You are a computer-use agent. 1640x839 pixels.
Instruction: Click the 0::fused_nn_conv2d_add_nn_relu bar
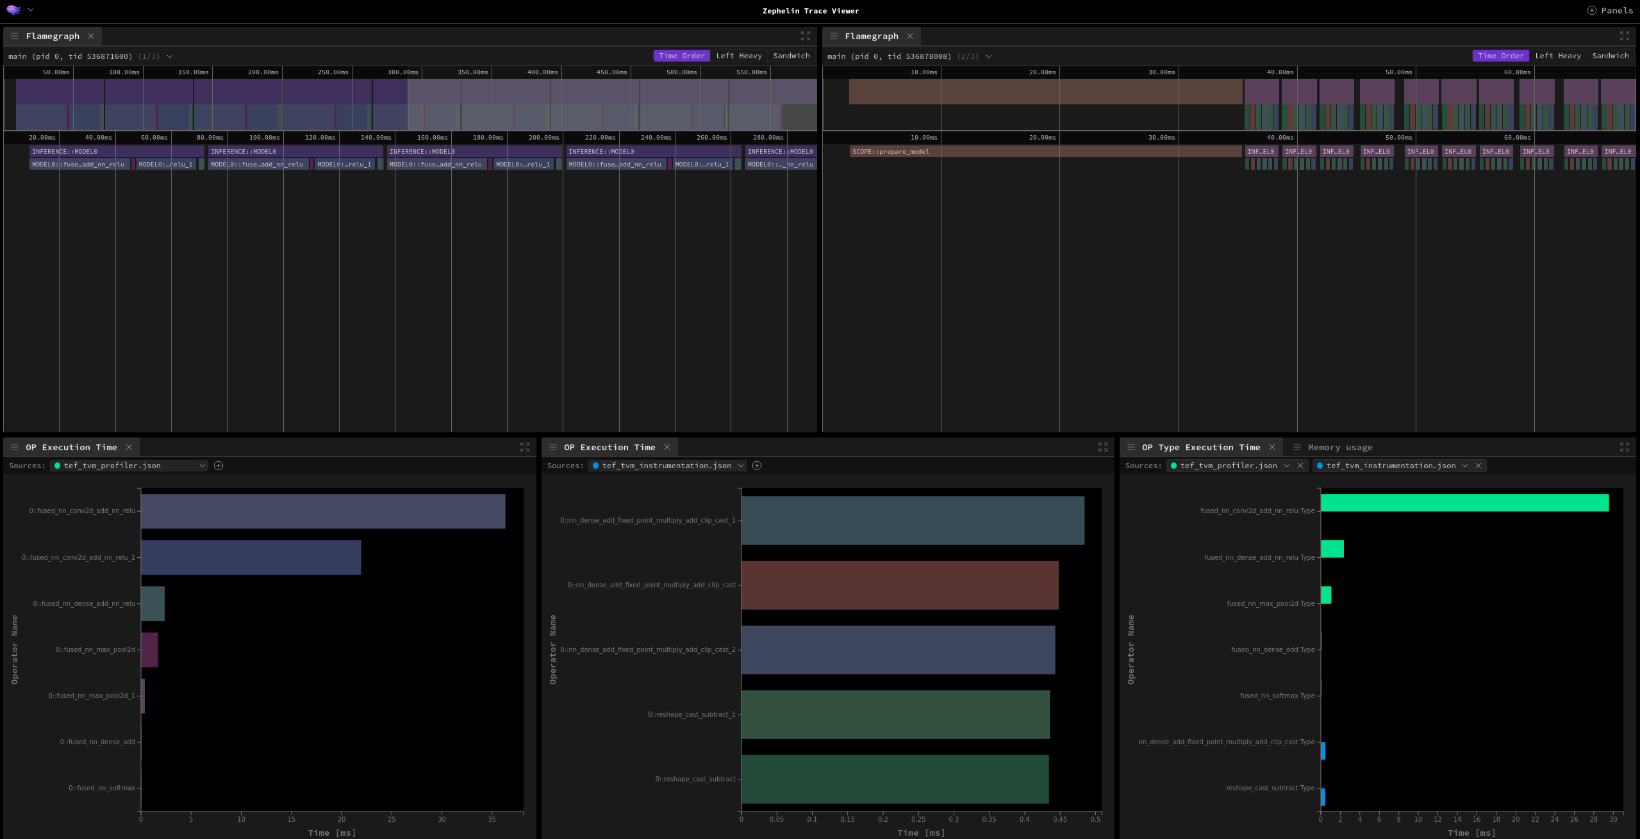323,511
